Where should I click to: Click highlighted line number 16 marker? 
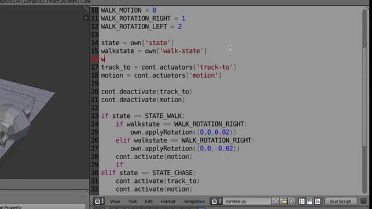[95, 59]
